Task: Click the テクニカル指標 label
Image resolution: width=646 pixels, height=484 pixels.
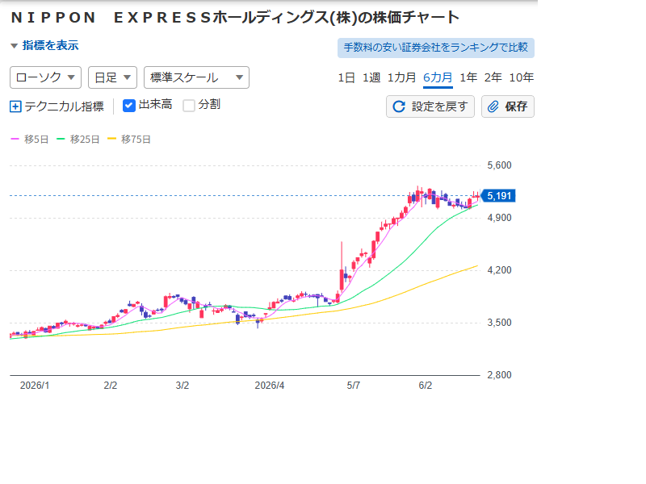Action: [64, 106]
